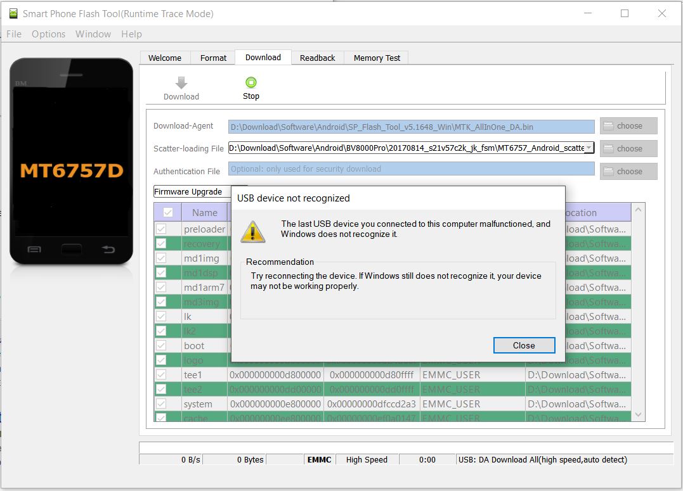Click choose button for Authentication File
This screenshot has width=683, height=491.
pyautogui.click(x=628, y=172)
